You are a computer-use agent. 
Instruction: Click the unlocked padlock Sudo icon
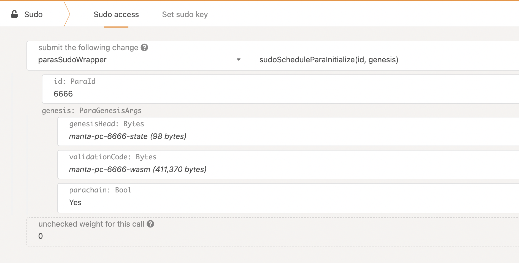[x=14, y=14]
